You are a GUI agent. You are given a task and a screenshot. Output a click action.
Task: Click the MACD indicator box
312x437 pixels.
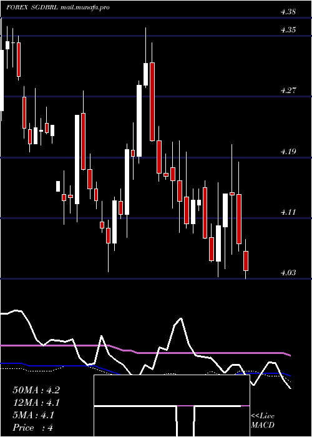(172, 406)
